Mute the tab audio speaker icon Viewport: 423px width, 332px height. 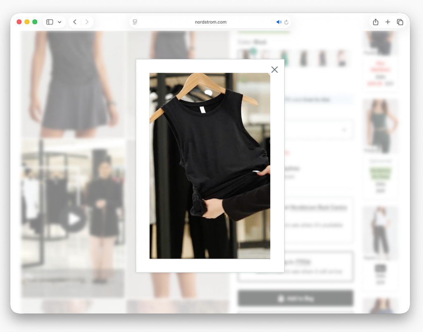pyautogui.click(x=279, y=22)
